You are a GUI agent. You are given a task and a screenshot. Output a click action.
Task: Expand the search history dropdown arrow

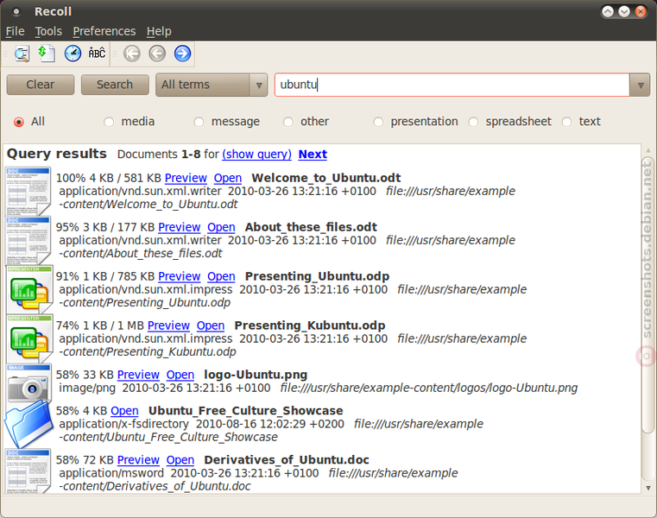(x=640, y=85)
